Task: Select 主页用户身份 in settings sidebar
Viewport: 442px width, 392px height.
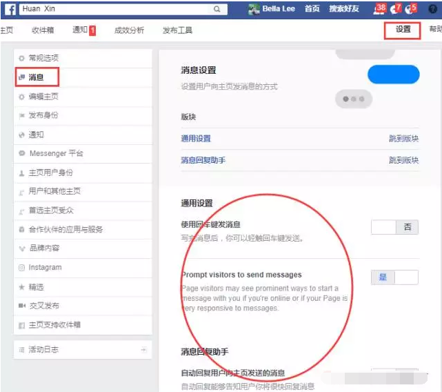Action: tap(83, 173)
